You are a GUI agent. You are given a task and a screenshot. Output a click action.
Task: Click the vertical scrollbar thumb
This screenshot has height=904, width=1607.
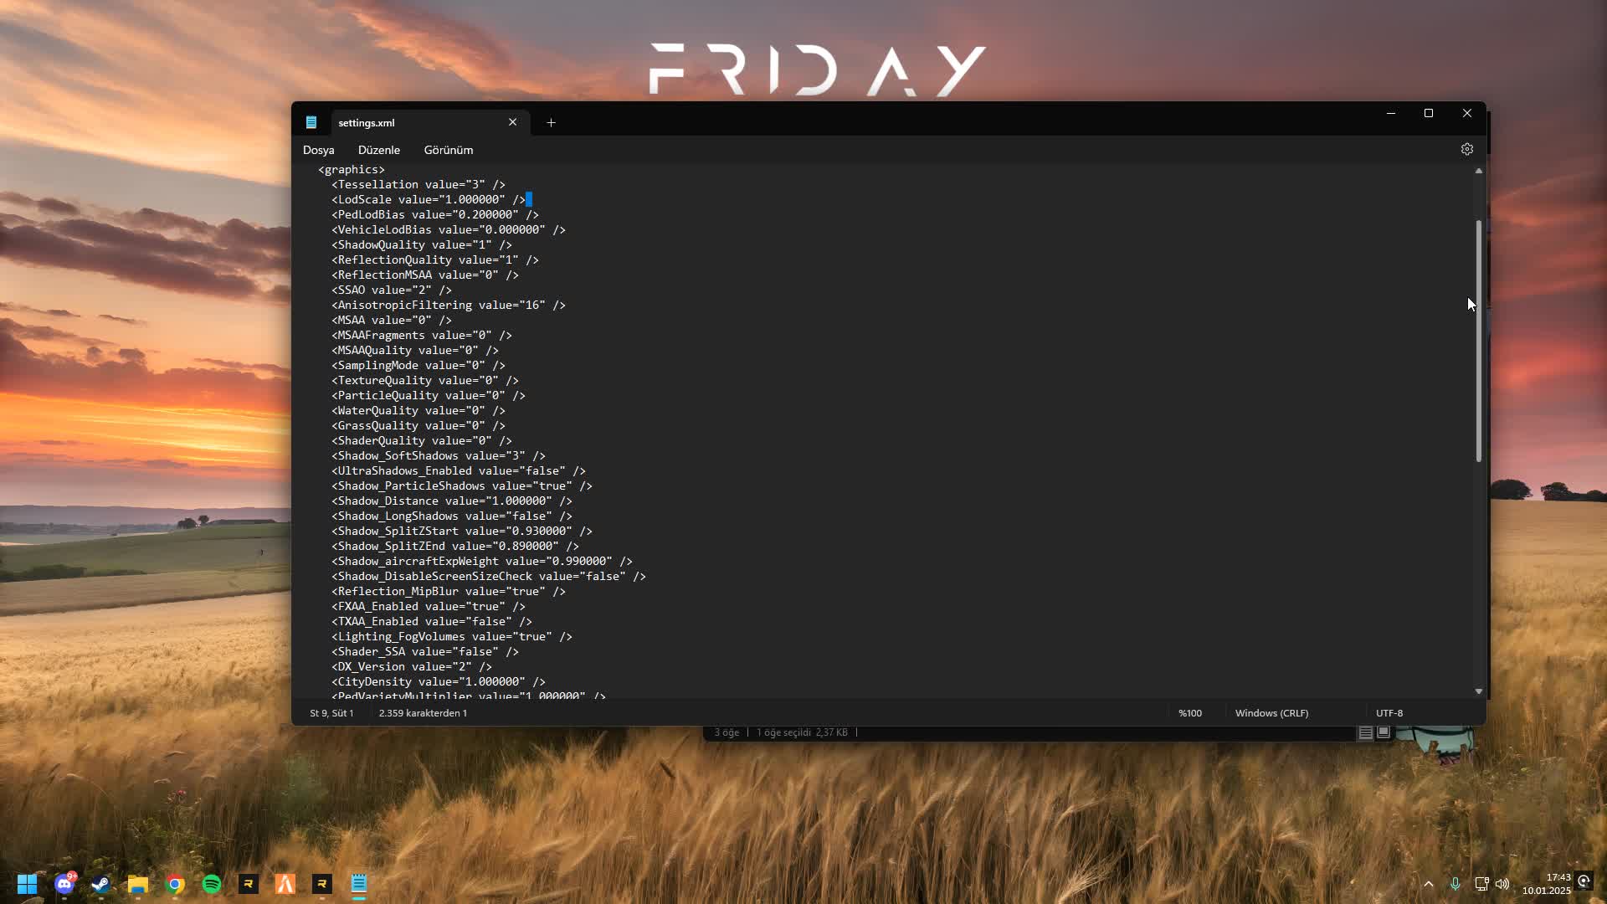pos(1478,341)
